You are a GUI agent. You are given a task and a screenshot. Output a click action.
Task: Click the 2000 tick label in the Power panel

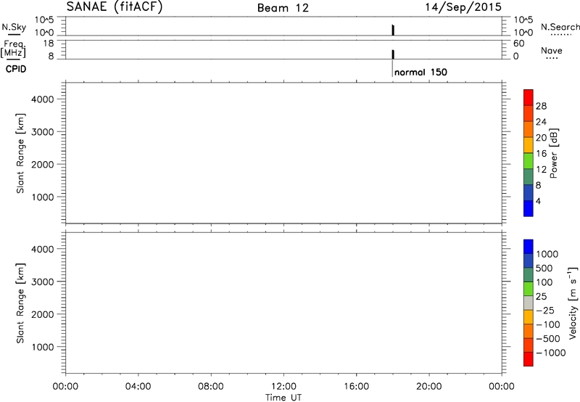point(43,164)
